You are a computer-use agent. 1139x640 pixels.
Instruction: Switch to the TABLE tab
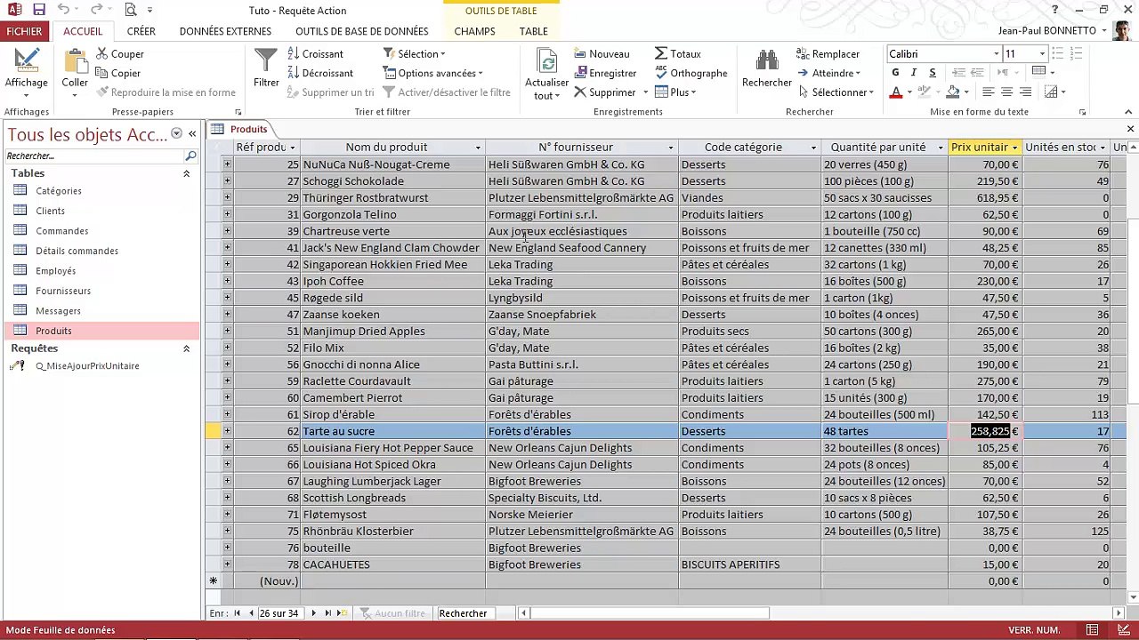534,31
